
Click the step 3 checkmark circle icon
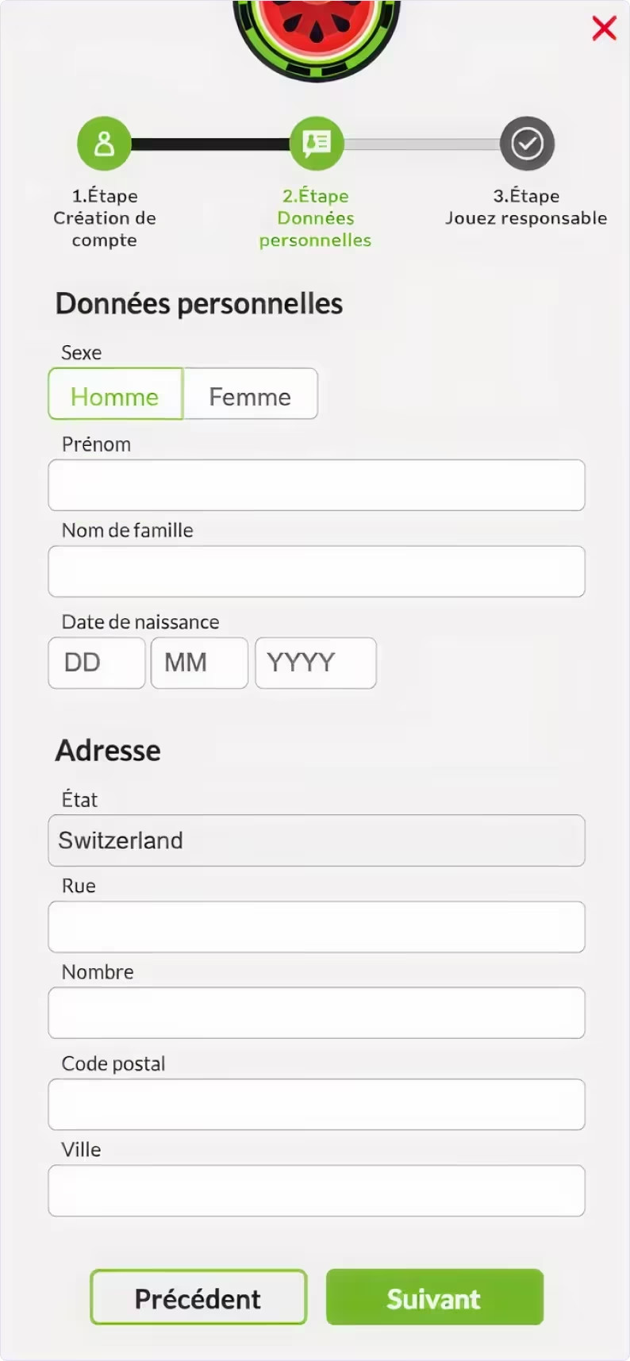point(526,144)
